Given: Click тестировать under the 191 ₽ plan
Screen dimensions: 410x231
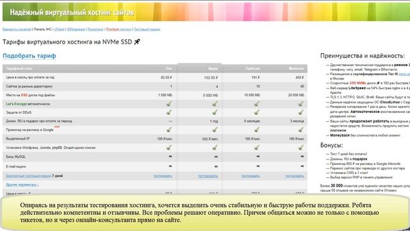Looking at the screenshot, I should click(250, 176).
